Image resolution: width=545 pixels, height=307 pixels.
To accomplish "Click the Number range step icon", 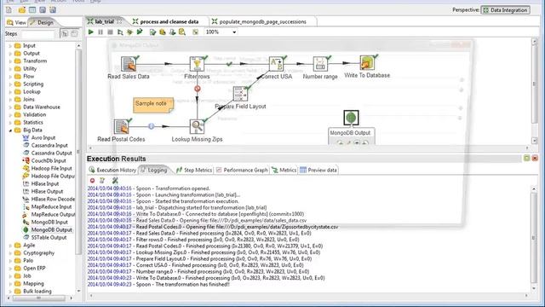I will [320, 64].
